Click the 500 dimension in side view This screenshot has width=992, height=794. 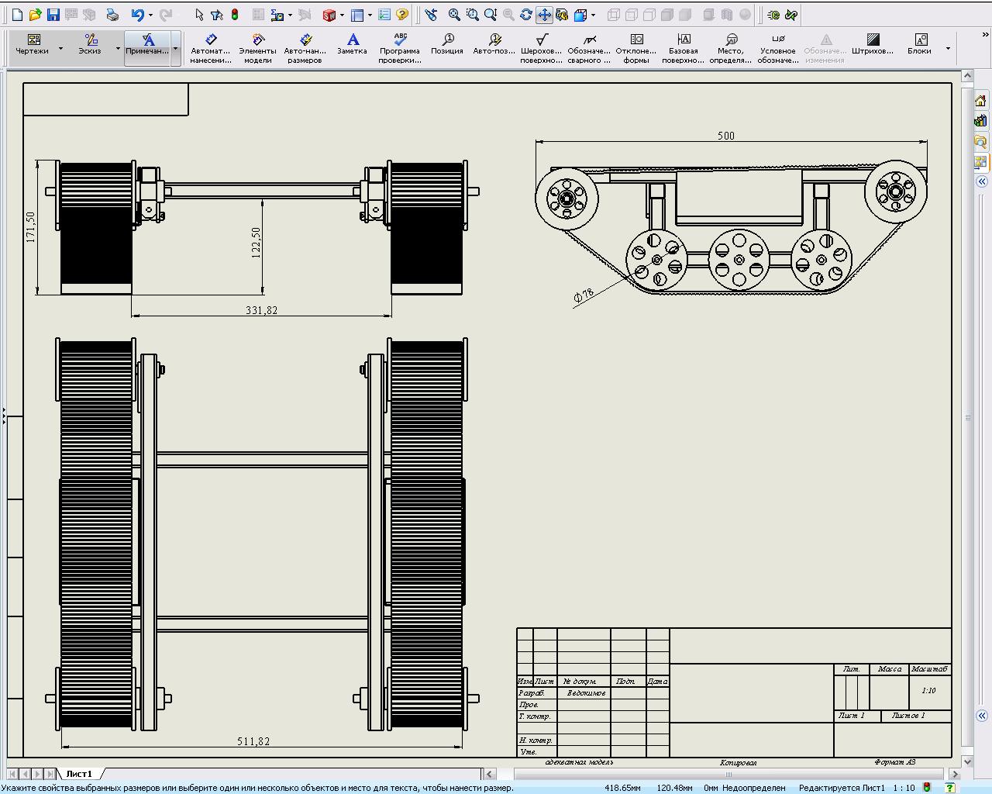725,136
